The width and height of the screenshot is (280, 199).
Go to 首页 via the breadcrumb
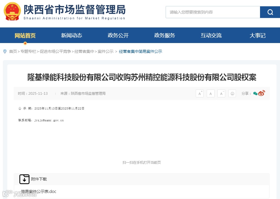coord(12,51)
